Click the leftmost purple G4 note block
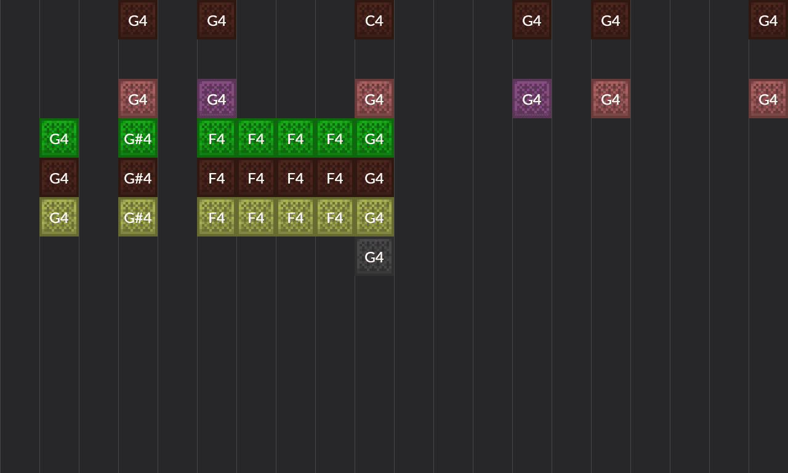The height and width of the screenshot is (473, 788). click(x=217, y=99)
